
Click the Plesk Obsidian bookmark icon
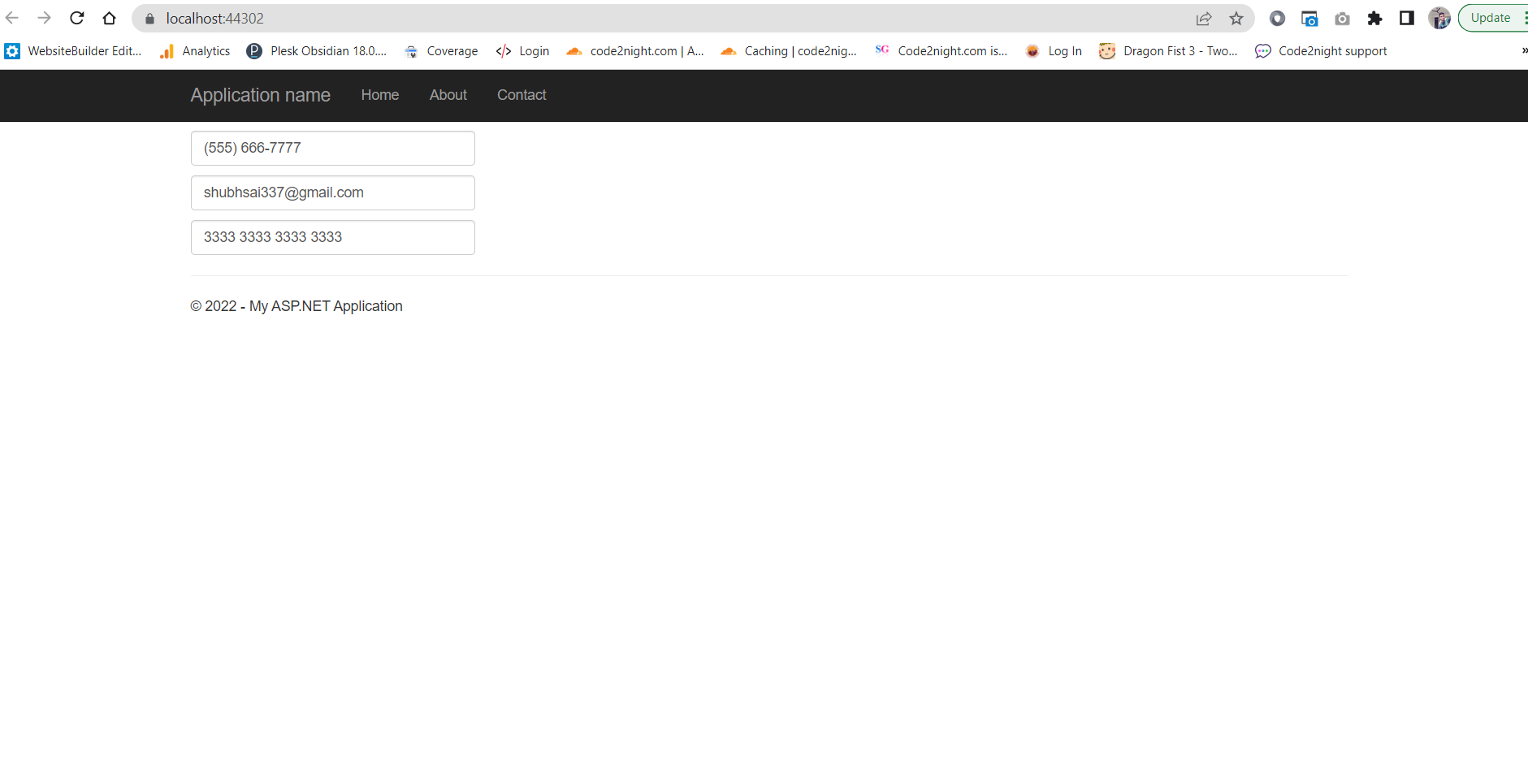255,50
